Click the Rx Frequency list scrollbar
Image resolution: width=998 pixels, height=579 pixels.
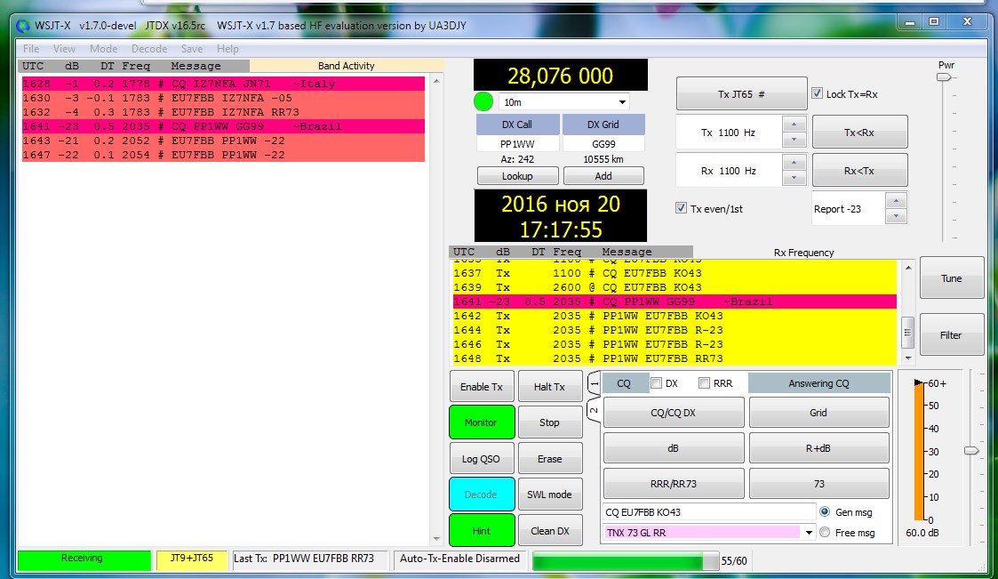908,331
